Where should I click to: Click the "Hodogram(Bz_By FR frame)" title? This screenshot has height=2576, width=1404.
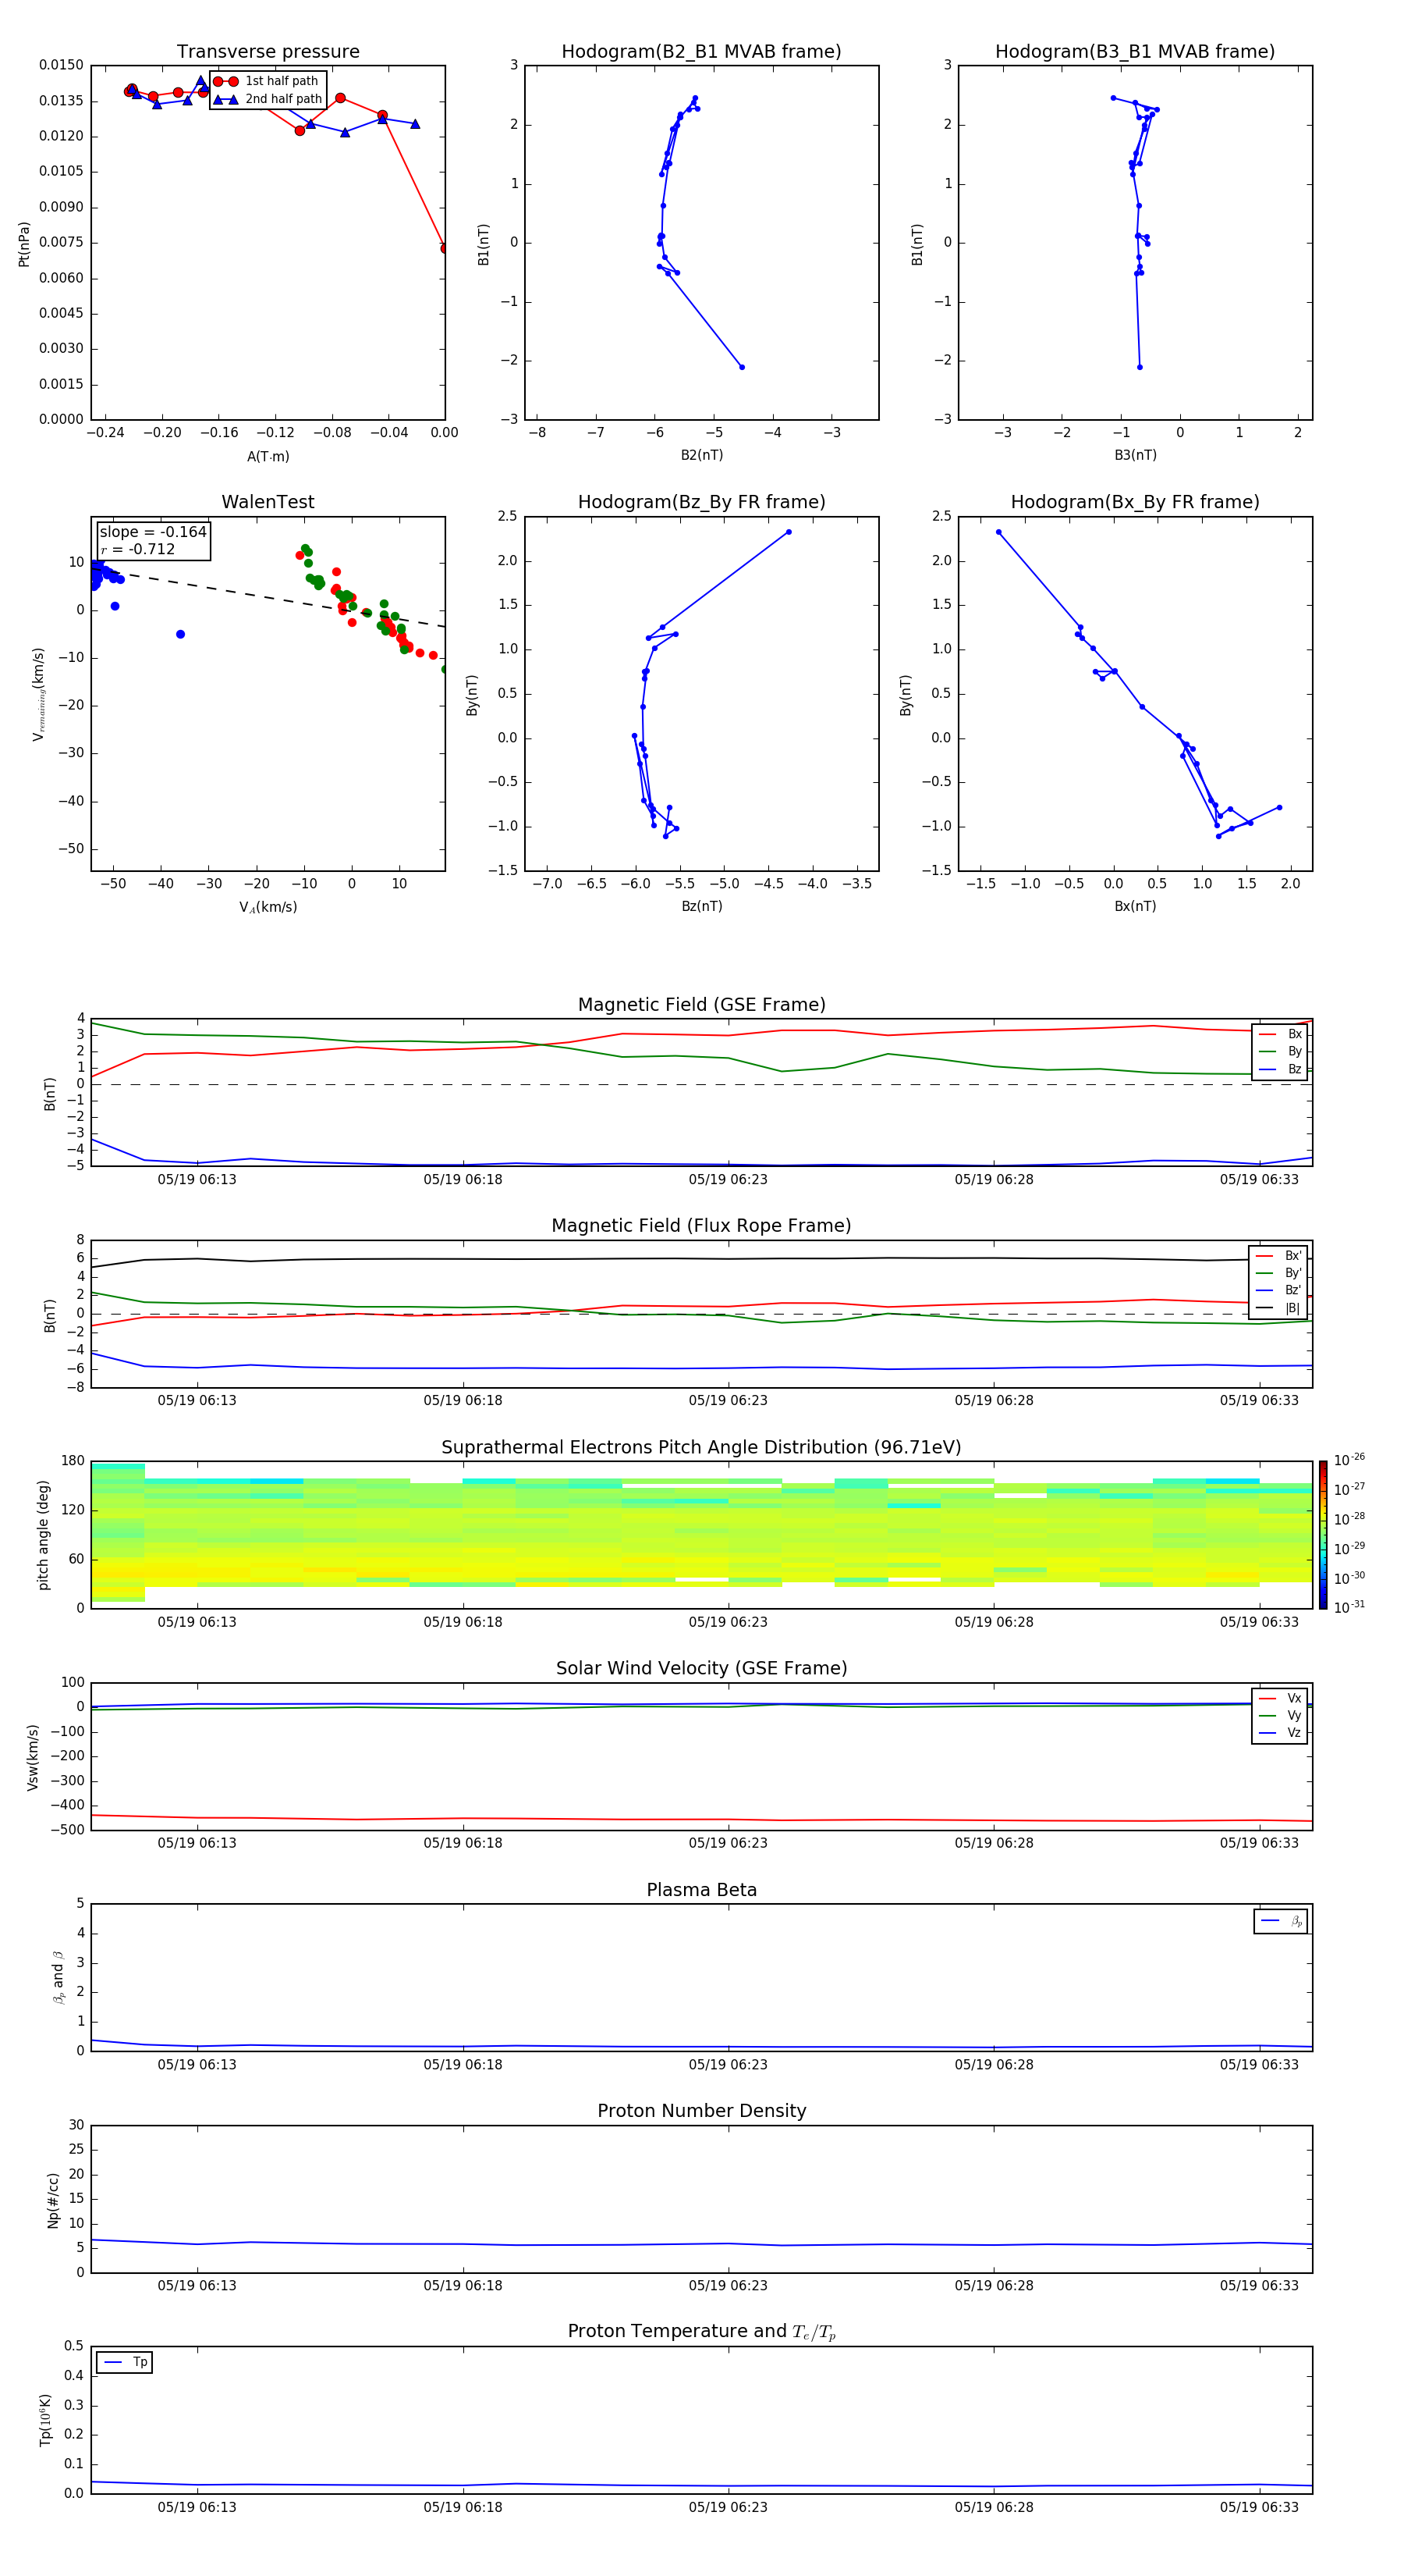click(701, 502)
